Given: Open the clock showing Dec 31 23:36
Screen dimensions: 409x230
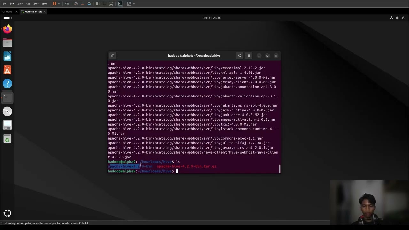Looking at the screenshot, I should click(212, 18).
